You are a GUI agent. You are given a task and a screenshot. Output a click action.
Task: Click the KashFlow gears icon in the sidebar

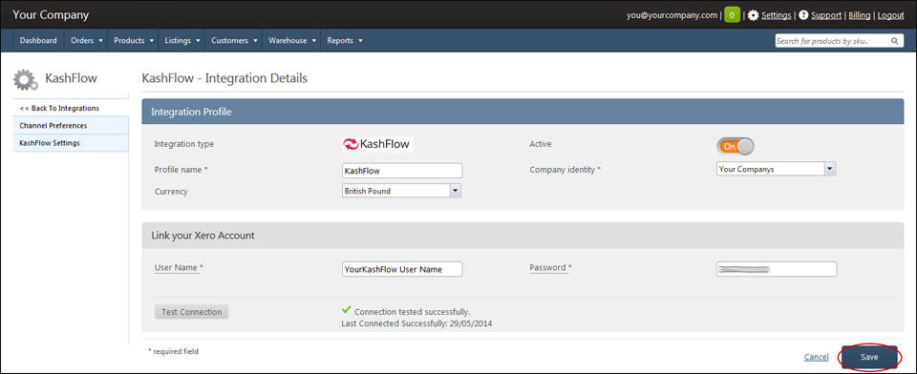(26, 79)
